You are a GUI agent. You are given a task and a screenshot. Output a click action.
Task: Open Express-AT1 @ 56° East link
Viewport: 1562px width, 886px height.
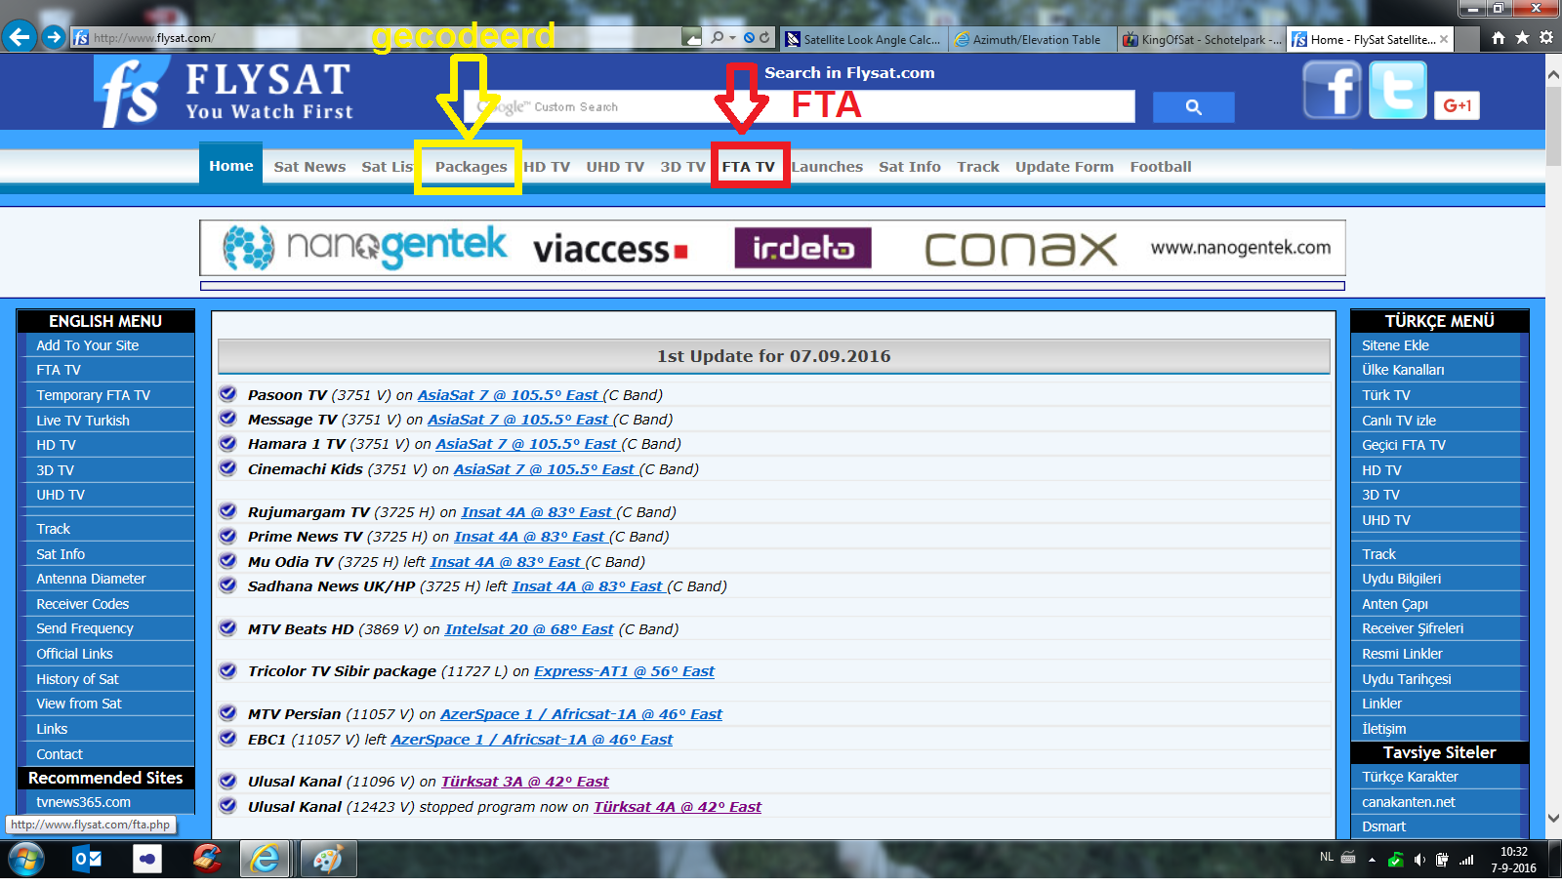tap(624, 671)
